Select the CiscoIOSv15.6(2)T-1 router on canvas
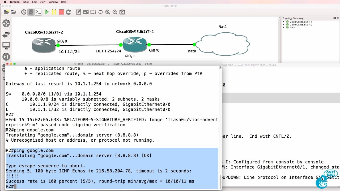 coord(135,44)
